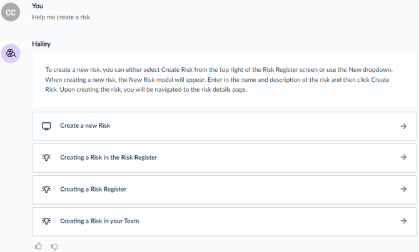This screenshot has width=419, height=252.
Task: Give Hailey's answer a thumbs down
Action: (54, 246)
